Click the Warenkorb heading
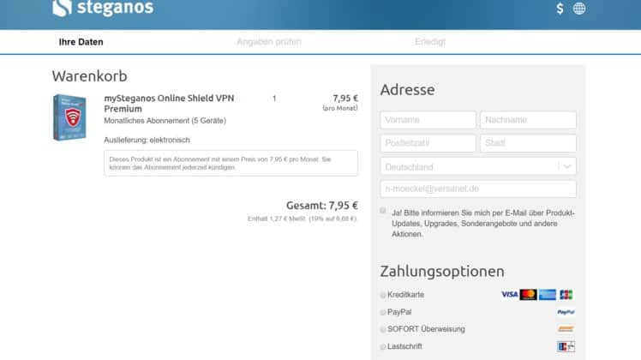This screenshot has height=360, width=641. tap(89, 76)
